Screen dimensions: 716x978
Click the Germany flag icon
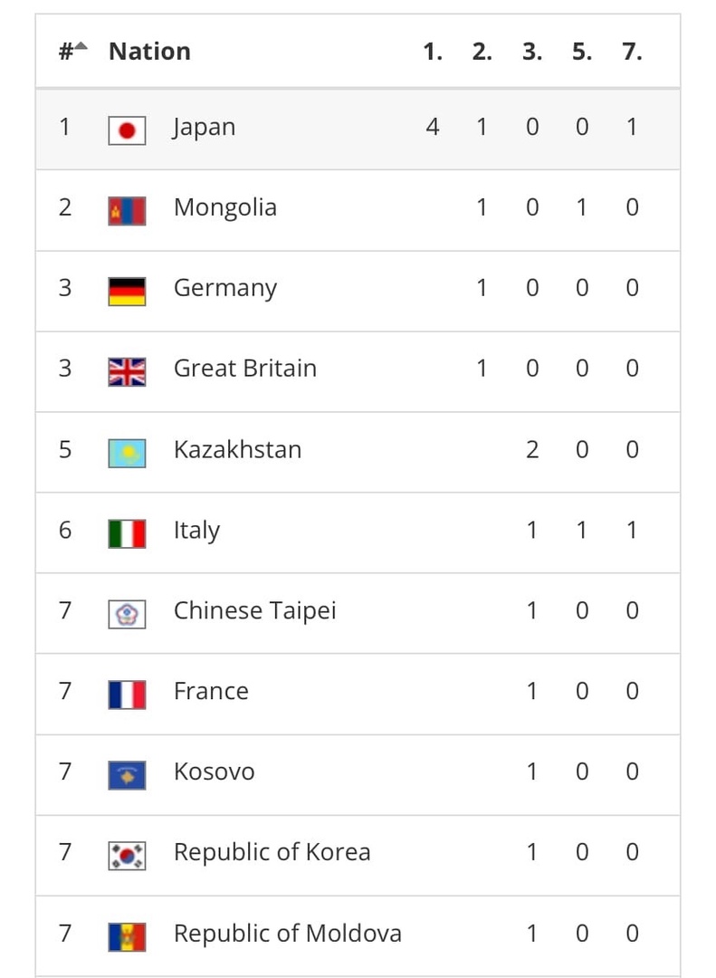[x=127, y=292]
